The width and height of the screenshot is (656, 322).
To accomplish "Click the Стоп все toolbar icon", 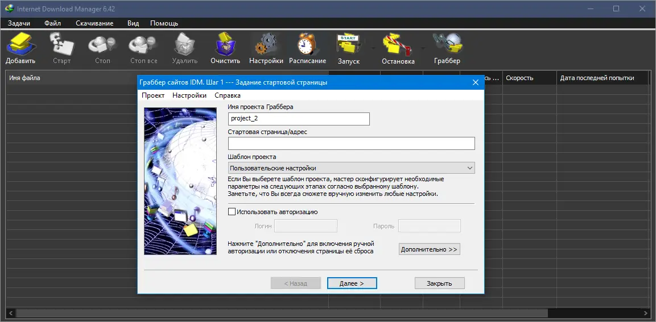I will 143,48.
